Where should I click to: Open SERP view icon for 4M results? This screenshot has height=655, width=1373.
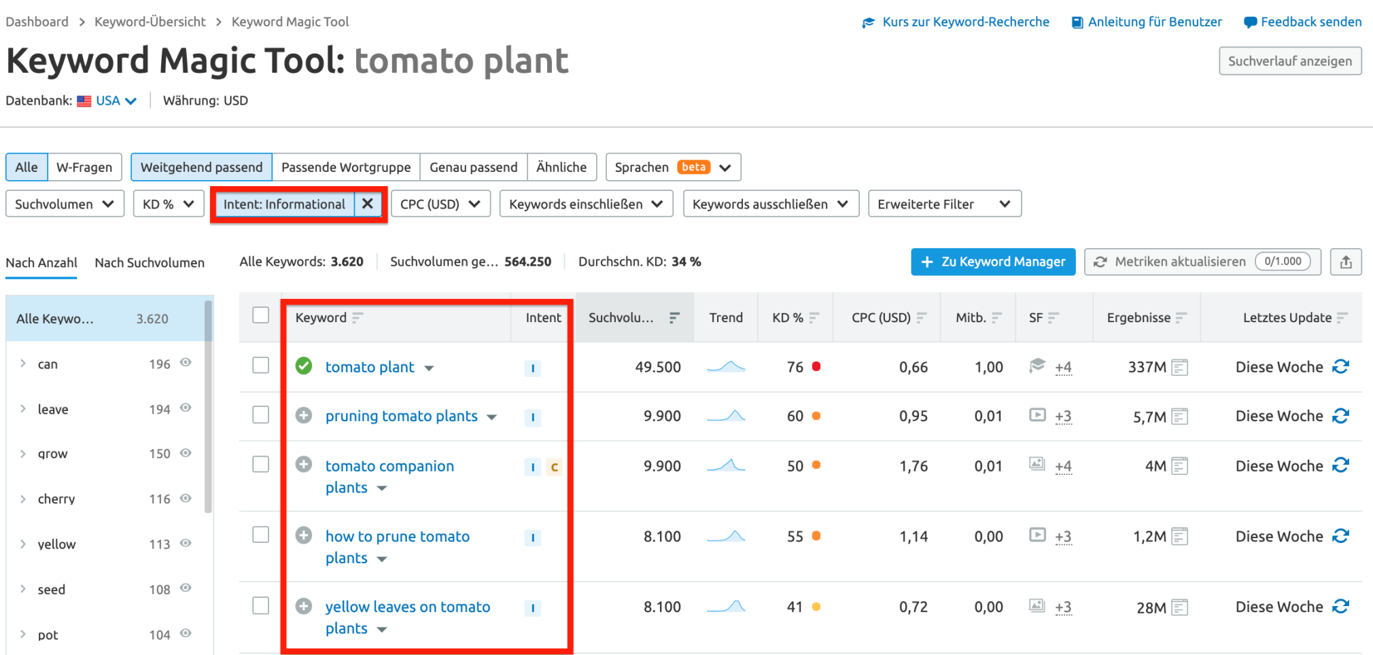pyautogui.click(x=1180, y=466)
